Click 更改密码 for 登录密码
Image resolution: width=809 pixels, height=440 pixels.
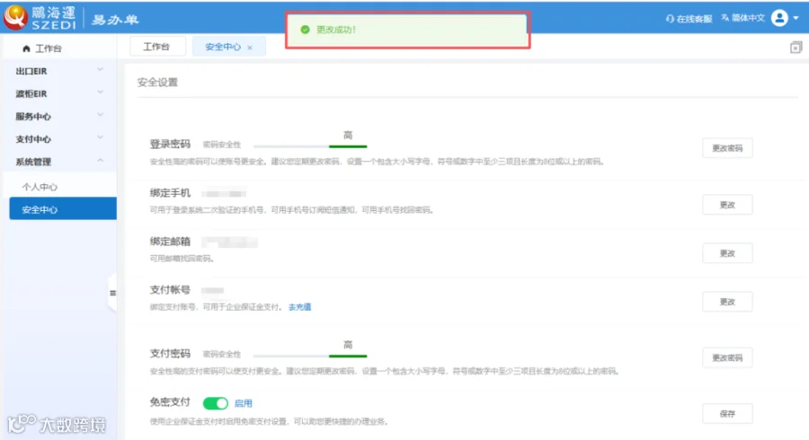[727, 148]
